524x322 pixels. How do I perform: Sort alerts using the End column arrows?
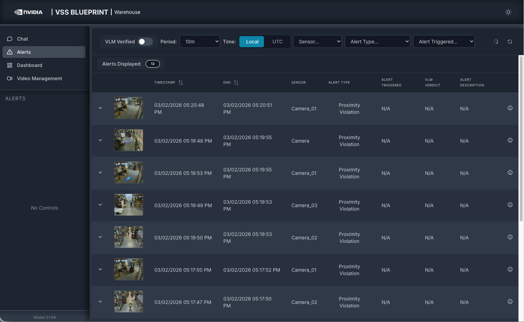click(x=236, y=83)
